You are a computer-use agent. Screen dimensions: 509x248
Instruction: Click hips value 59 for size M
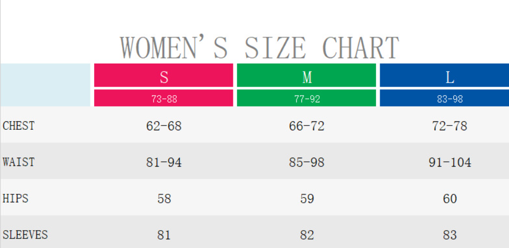[x=307, y=199]
